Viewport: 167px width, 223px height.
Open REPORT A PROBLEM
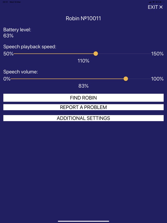point(83,107)
